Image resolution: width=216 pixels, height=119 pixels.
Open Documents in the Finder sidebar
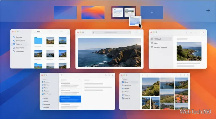coord(20,48)
